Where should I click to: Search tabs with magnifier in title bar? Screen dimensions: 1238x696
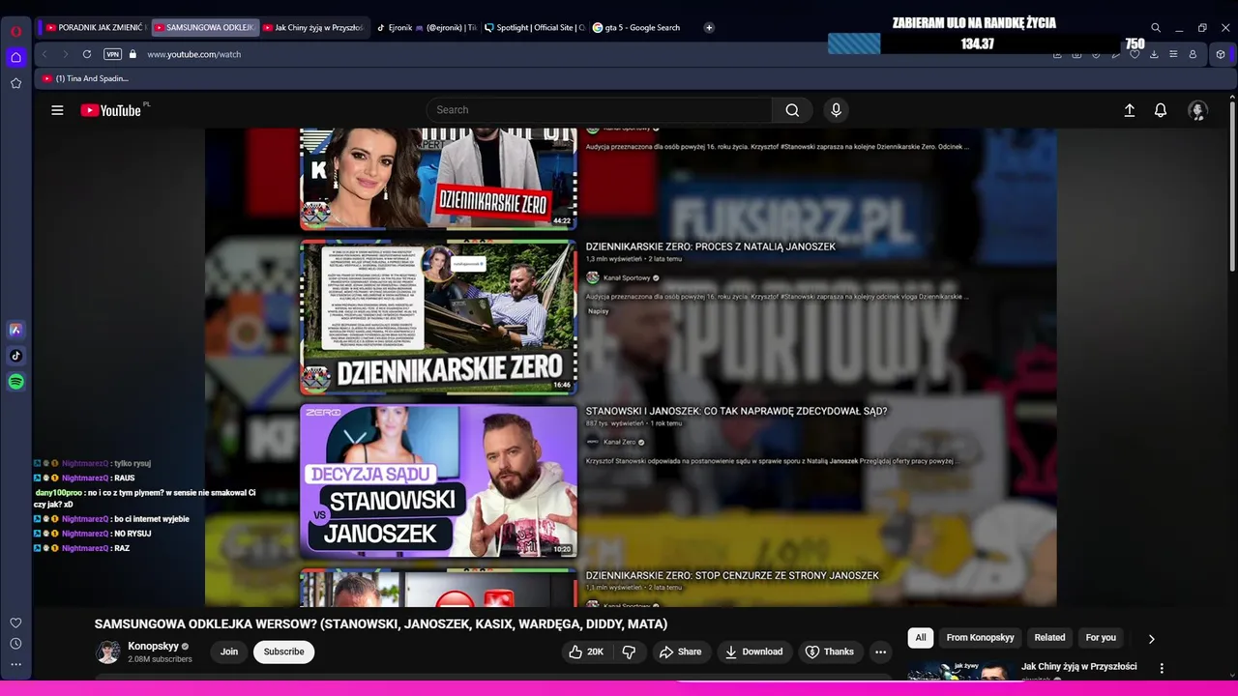pyautogui.click(x=1156, y=28)
